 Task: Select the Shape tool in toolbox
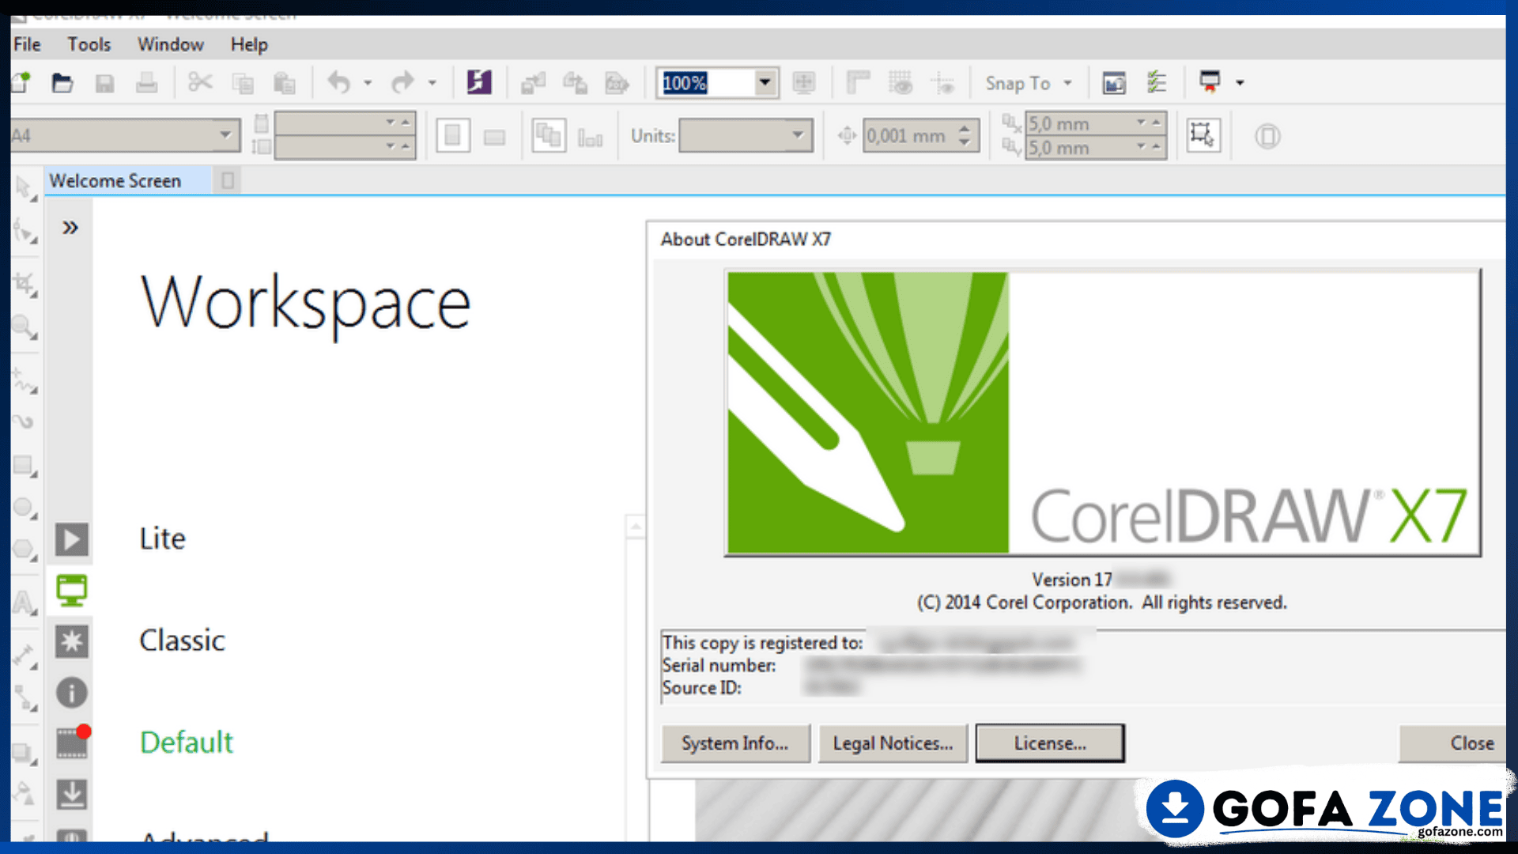pos(25,232)
